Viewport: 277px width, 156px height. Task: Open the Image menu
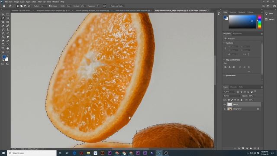[16, 2]
